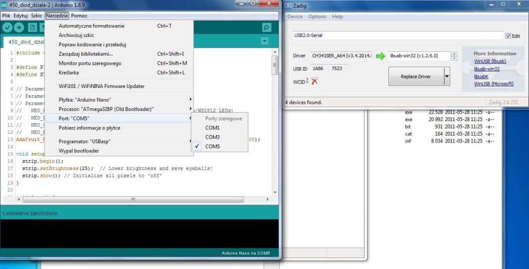
Task: Choose Archiwizuj szkic
Action: tap(119, 35)
